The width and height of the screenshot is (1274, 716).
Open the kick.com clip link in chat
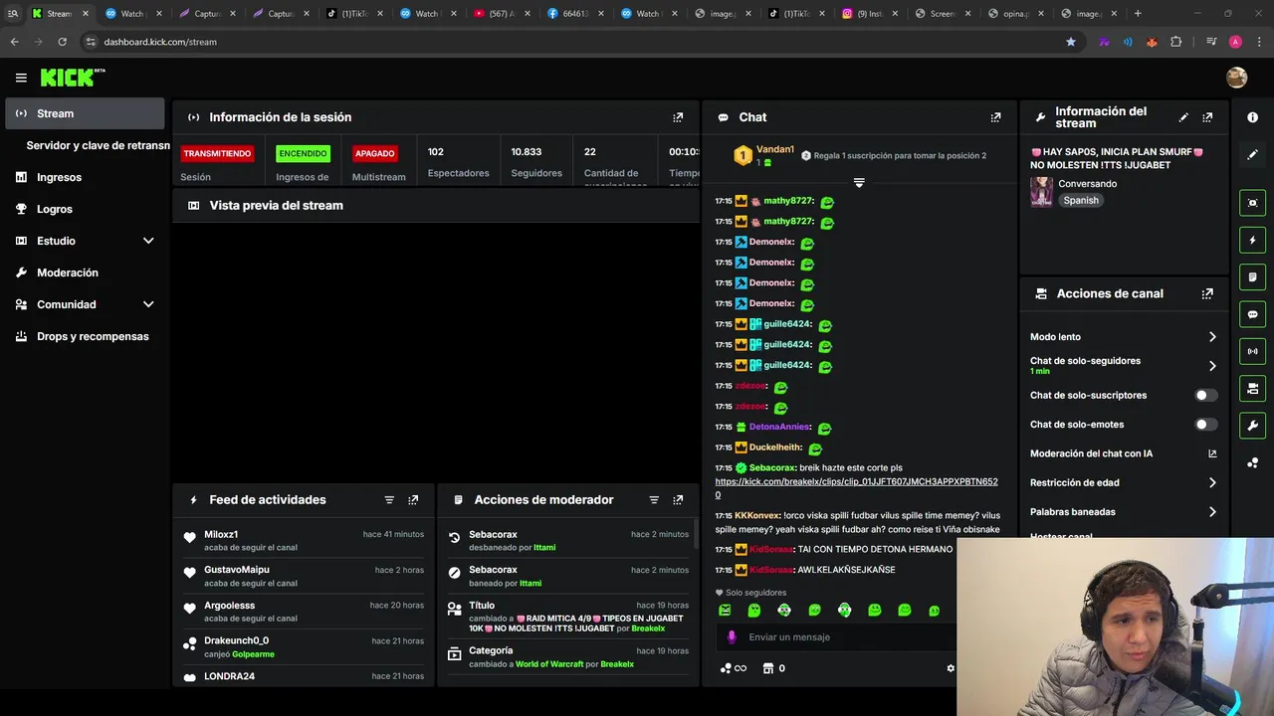coord(856,488)
